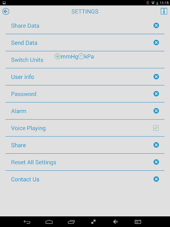170x227 pixels.
Task: Tap the circle icon next to Password
Action: (x=156, y=94)
